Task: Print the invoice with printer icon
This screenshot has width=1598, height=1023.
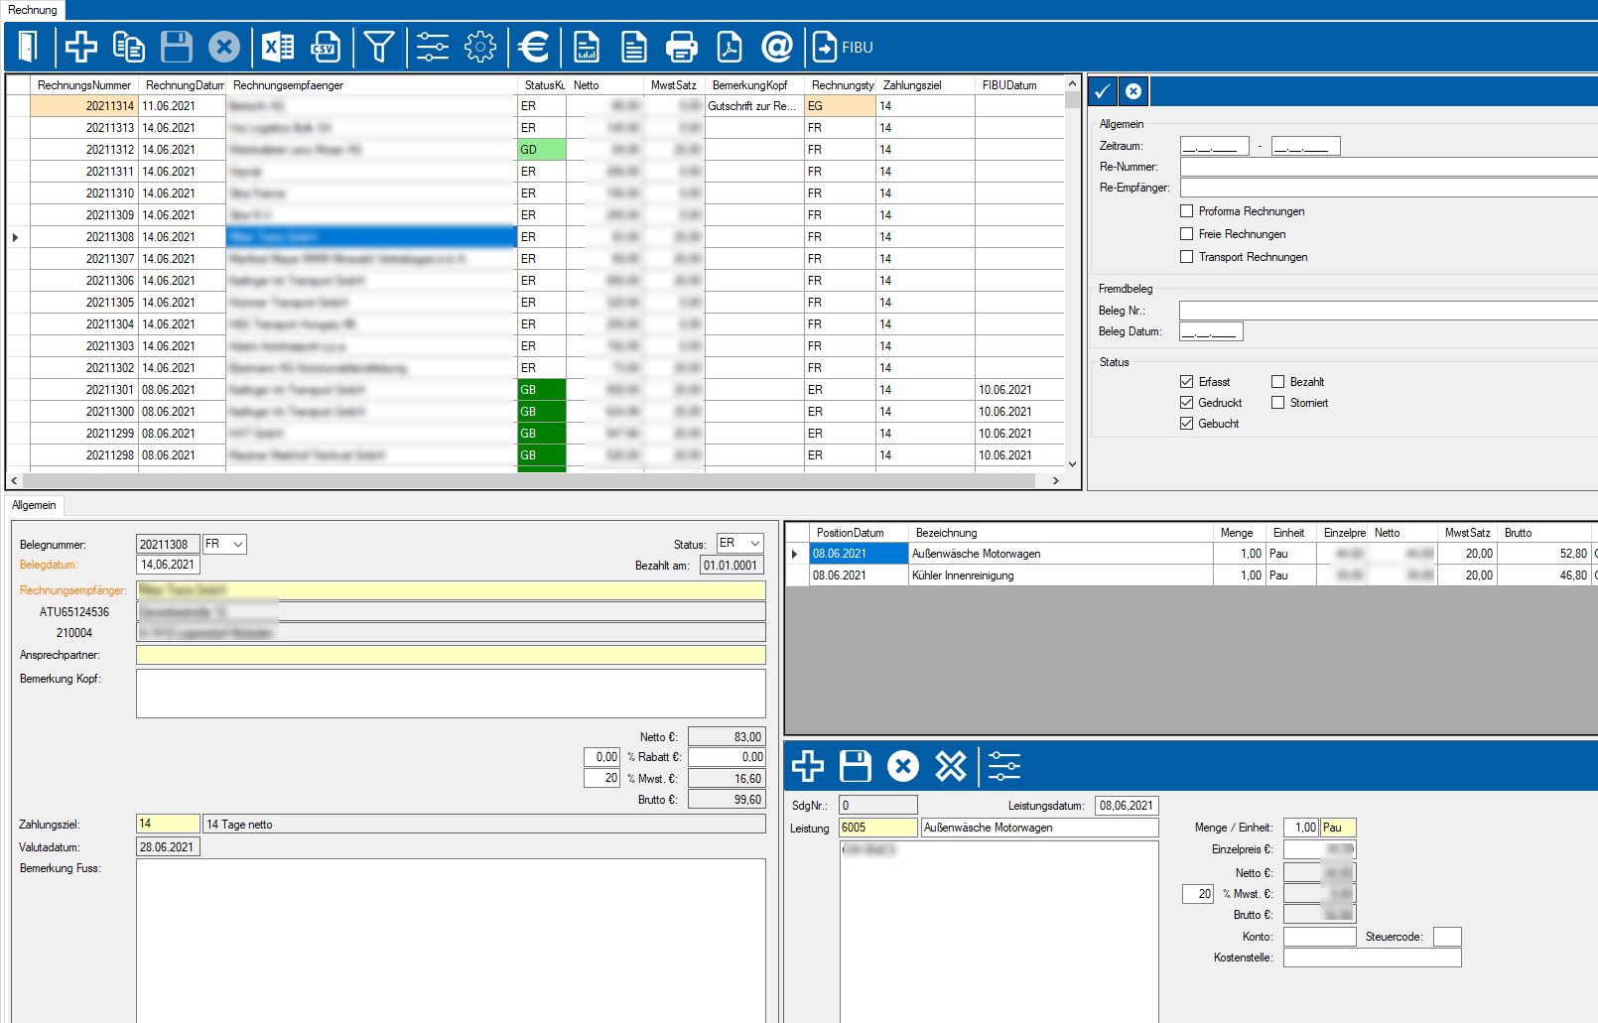Action: [x=682, y=47]
